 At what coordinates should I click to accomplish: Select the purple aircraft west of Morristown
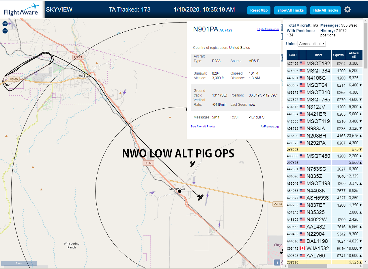tap(152, 192)
